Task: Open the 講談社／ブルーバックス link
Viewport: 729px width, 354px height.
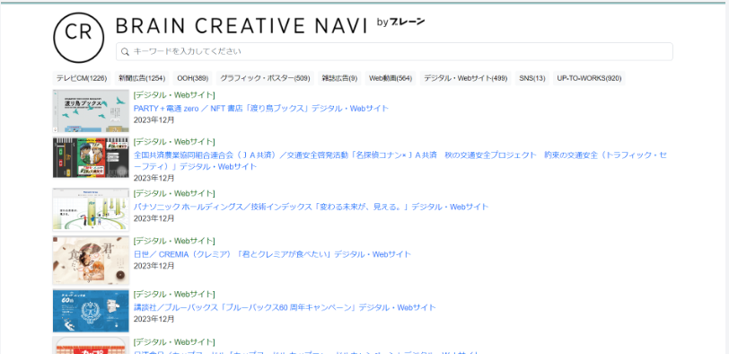Action: [x=285, y=307]
